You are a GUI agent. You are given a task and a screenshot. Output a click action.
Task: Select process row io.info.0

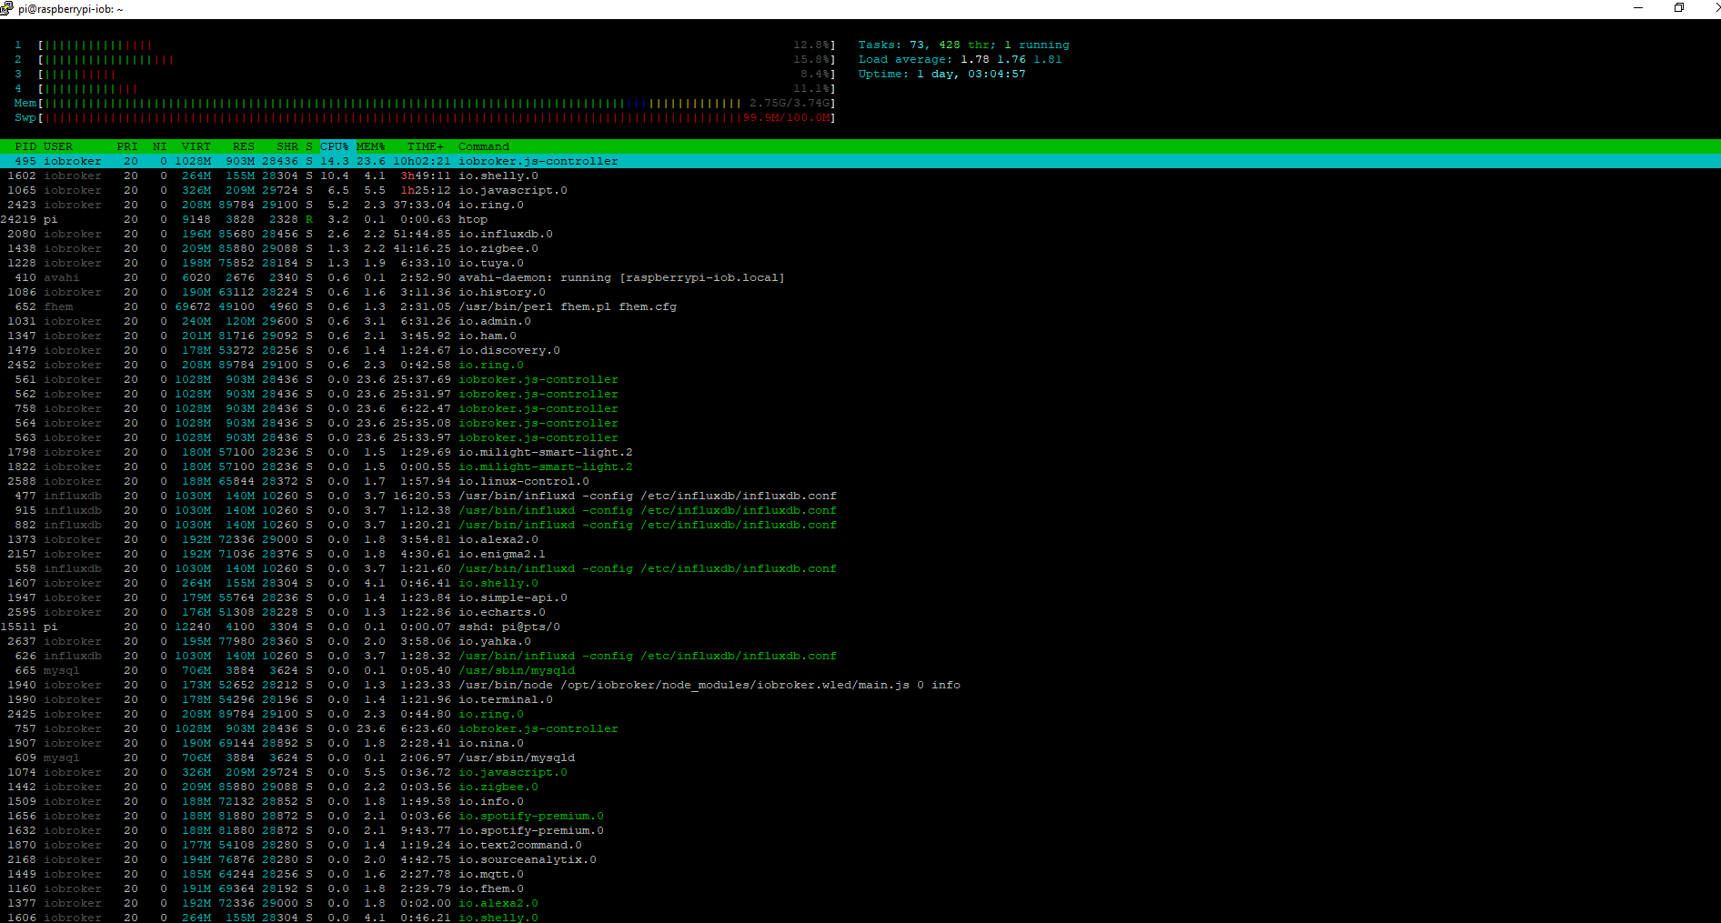click(860, 801)
